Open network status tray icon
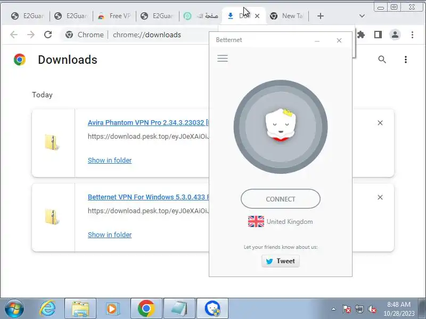Image resolution: width=426 pixels, height=319 pixels. pos(359,309)
